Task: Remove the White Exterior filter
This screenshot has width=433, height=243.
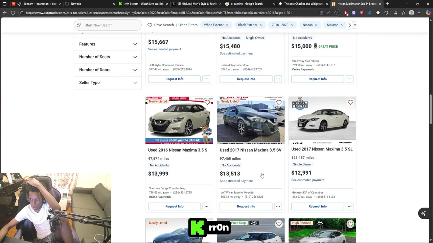Action: pos(227,25)
